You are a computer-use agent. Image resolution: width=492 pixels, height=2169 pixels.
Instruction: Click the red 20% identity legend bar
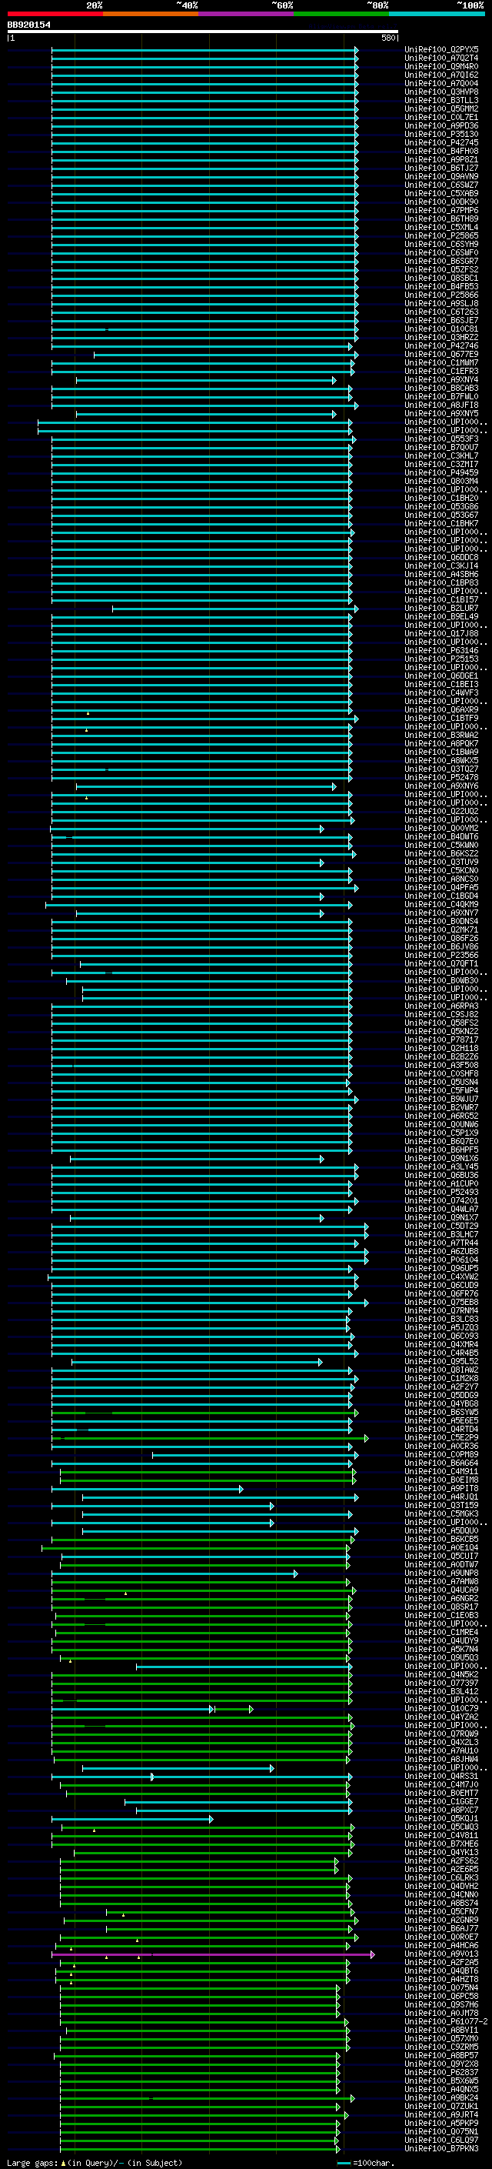pyautogui.click(x=55, y=14)
